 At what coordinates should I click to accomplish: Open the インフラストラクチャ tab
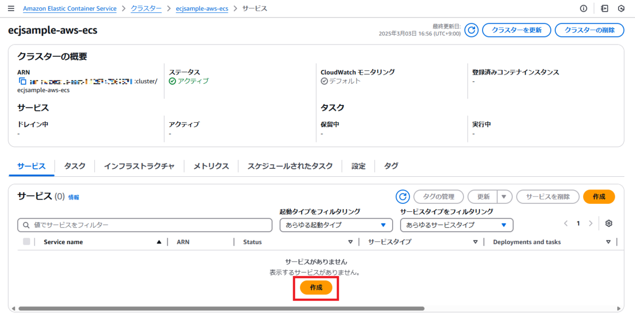[139, 166]
